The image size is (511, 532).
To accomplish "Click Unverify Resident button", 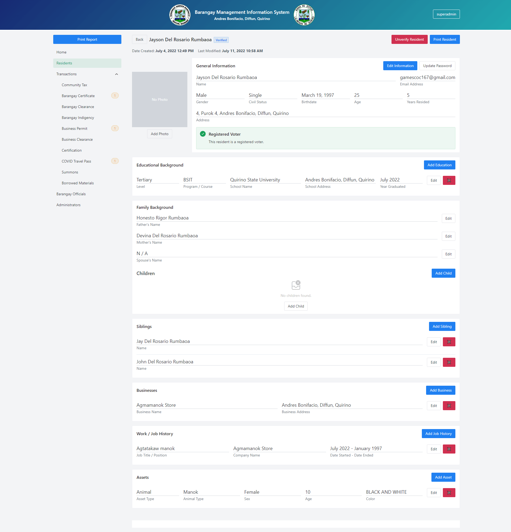I will (x=409, y=39).
